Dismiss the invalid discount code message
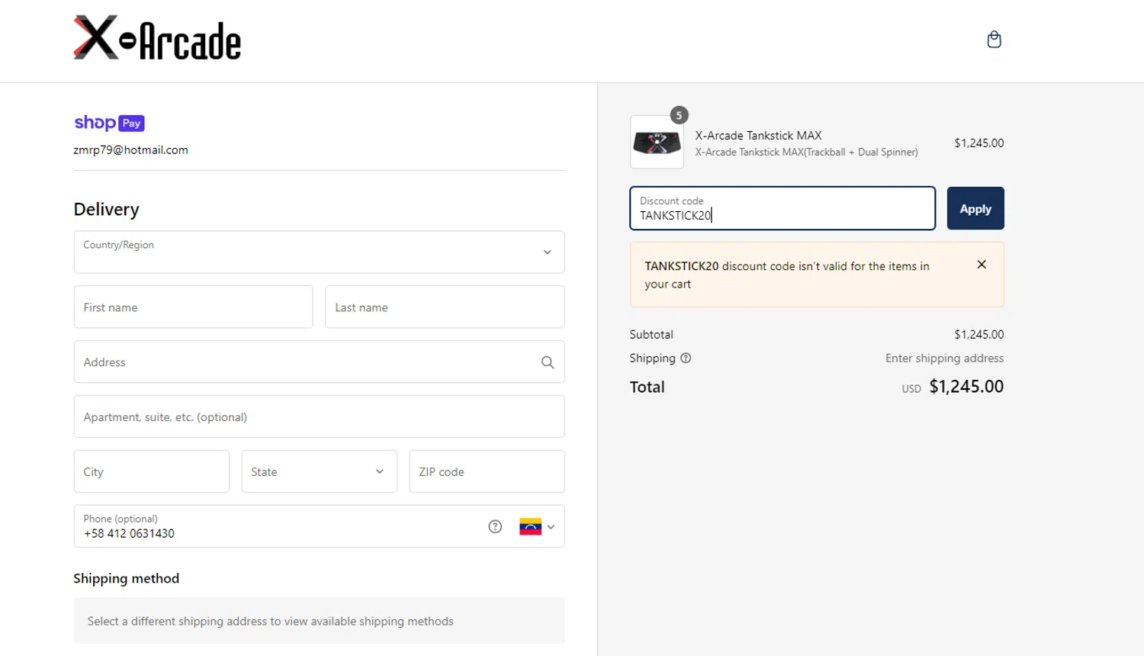This screenshot has width=1144, height=656. pos(982,265)
